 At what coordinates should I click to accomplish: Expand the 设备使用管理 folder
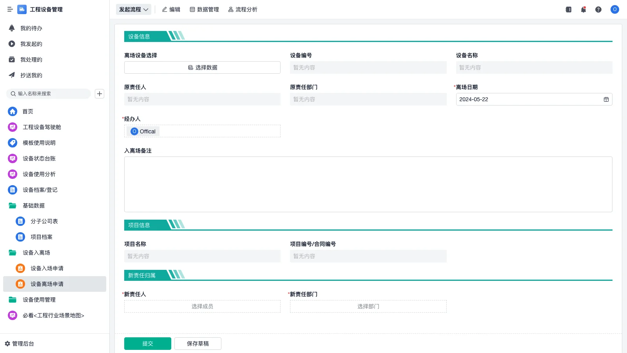[x=54, y=300]
